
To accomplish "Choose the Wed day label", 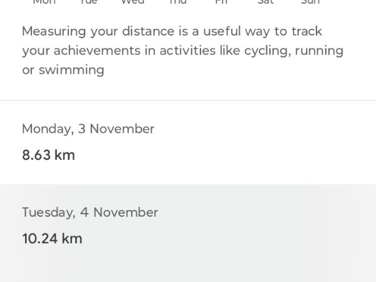I will 133,2.
